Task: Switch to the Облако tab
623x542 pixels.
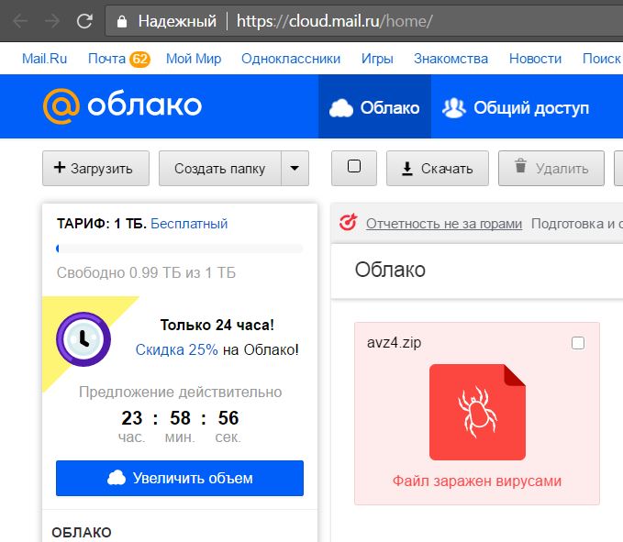Action: coord(374,107)
